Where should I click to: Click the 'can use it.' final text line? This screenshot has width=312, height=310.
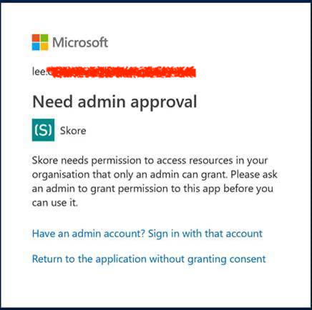pyautogui.click(x=55, y=203)
